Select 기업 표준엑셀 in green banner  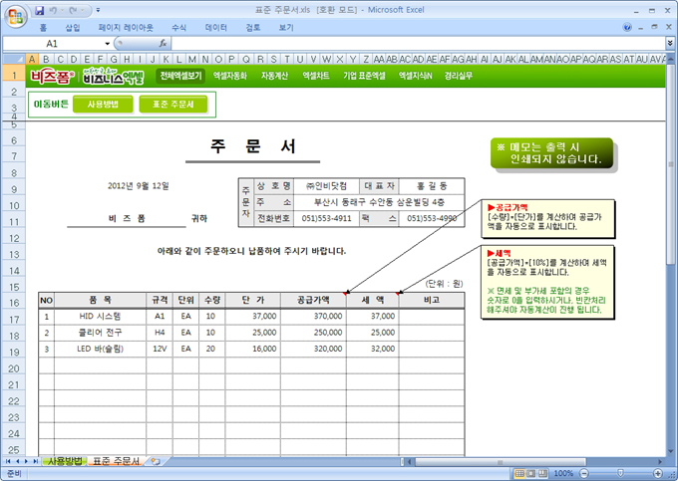(x=364, y=76)
